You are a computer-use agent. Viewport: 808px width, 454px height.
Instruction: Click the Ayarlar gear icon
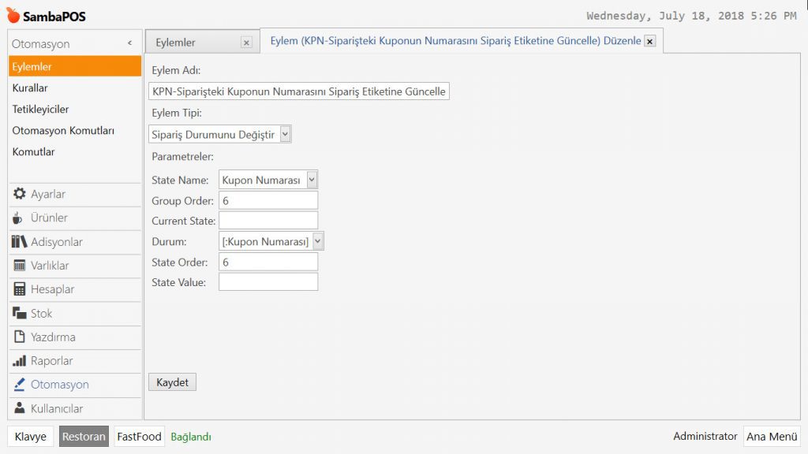click(20, 194)
